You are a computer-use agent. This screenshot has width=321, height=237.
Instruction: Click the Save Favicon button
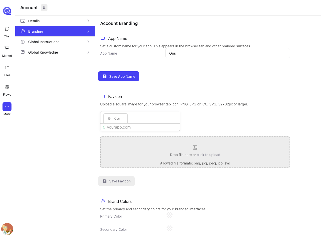(x=116, y=181)
